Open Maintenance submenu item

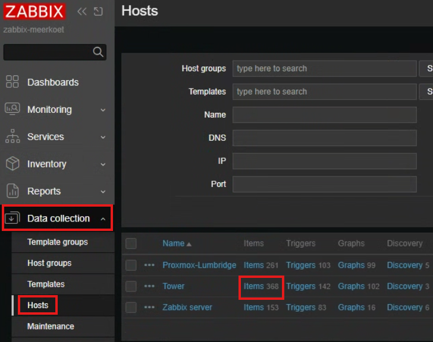click(x=51, y=327)
